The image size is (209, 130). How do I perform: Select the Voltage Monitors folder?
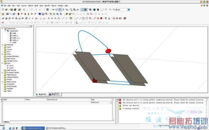(13, 77)
